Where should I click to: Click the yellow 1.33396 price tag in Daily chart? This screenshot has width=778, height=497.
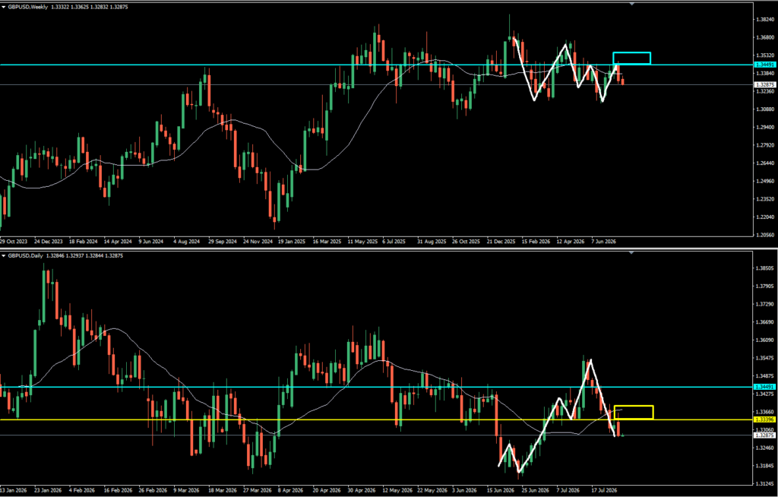point(764,419)
